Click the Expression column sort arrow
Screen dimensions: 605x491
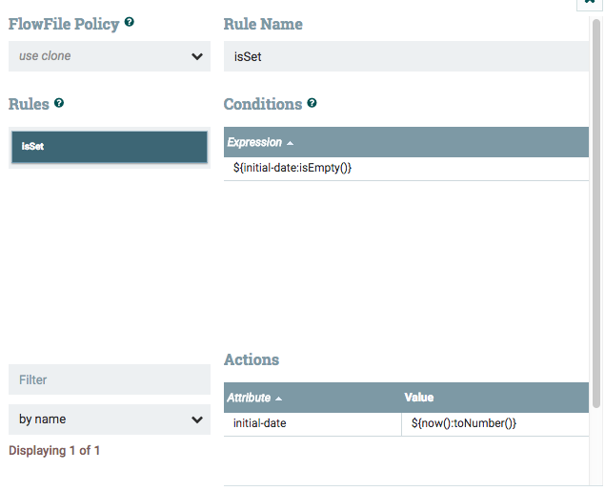pos(291,143)
